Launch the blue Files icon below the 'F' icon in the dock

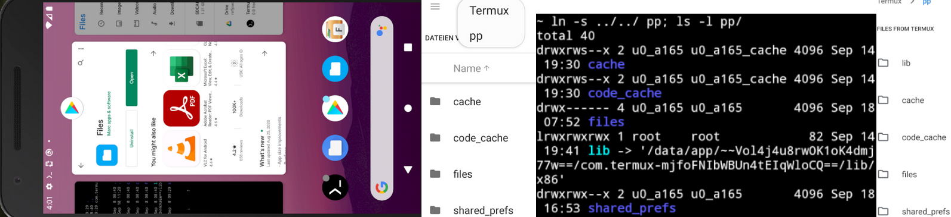336,69
